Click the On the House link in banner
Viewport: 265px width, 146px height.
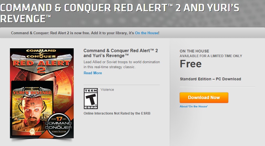coord(147,33)
